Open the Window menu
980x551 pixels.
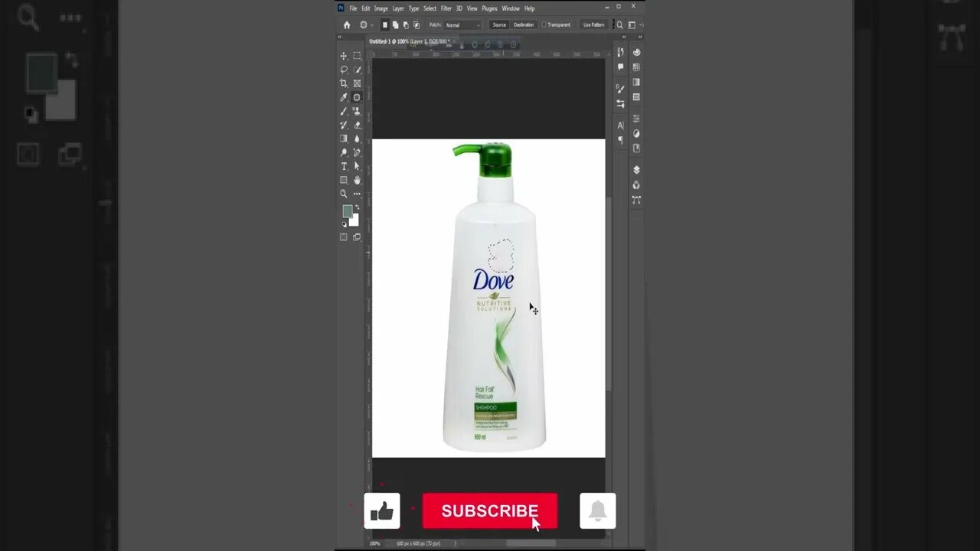pyautogui.click(x=511, y=8)
